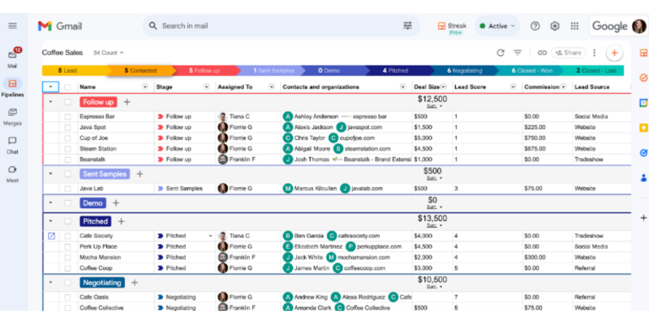Click the Chat sidebar icon
The height and width of the screenshot is (324, 649).
tap(12, 143)
